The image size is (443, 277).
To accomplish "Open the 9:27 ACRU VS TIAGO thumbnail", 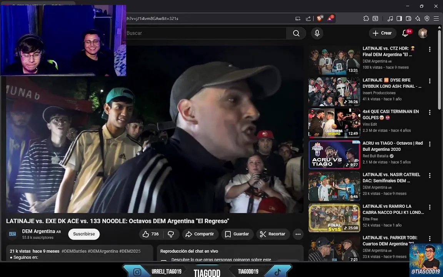I will tap(334, 155).
